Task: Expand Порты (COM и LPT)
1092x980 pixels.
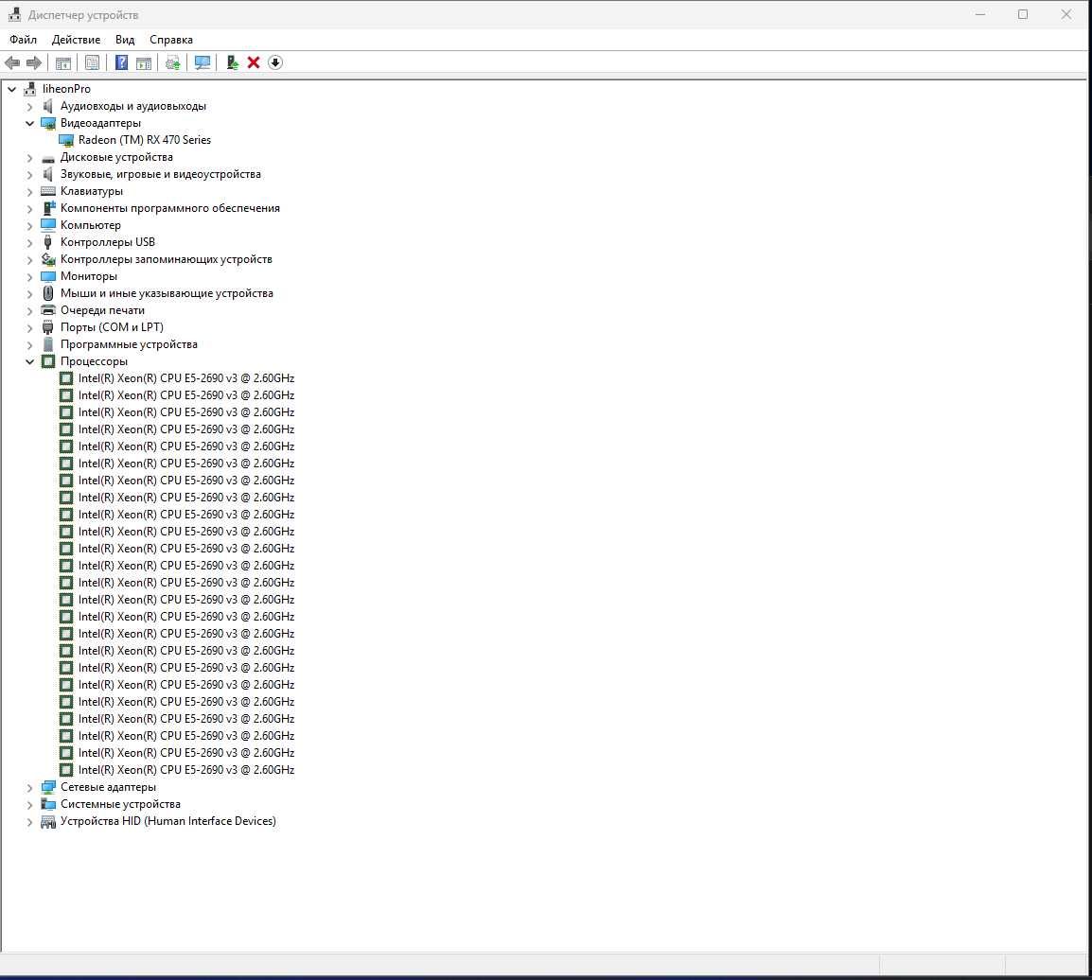Action: 30,328
